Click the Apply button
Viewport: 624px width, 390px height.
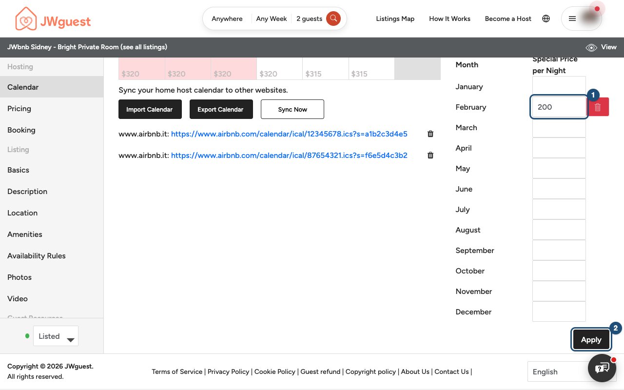pos(591,339)
